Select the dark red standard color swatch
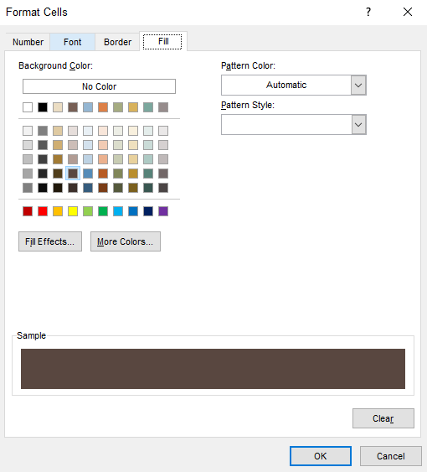The image size is (427, 472). point(28,211)
